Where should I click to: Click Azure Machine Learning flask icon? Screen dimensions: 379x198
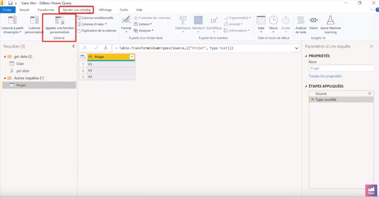[x=331, y=20]
